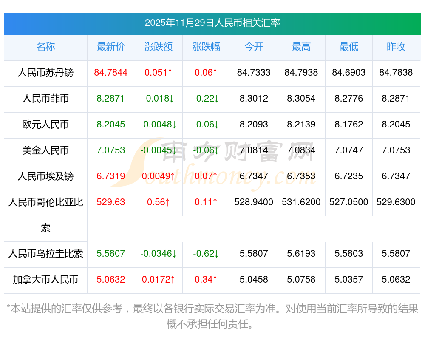Click the 加拿大币 change percent 0.34↑
Screen dimensions: 425x337
(206, 279)
